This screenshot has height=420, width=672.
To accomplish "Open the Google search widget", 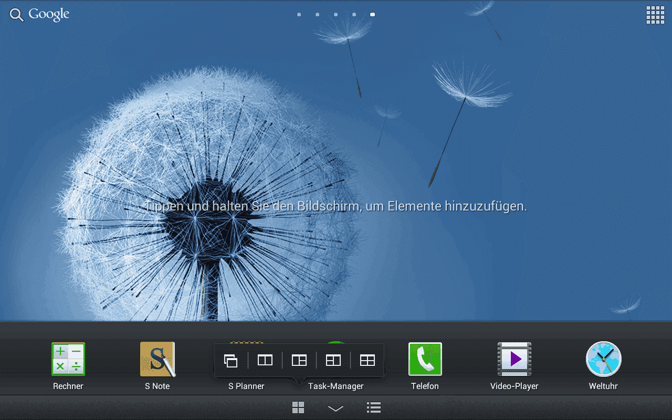I will pos(40,15).
